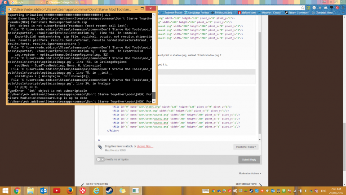Open the Chrome menu hamburger icon
The width and height of the screenshot is (346, 195).
(x=343, y=8)
